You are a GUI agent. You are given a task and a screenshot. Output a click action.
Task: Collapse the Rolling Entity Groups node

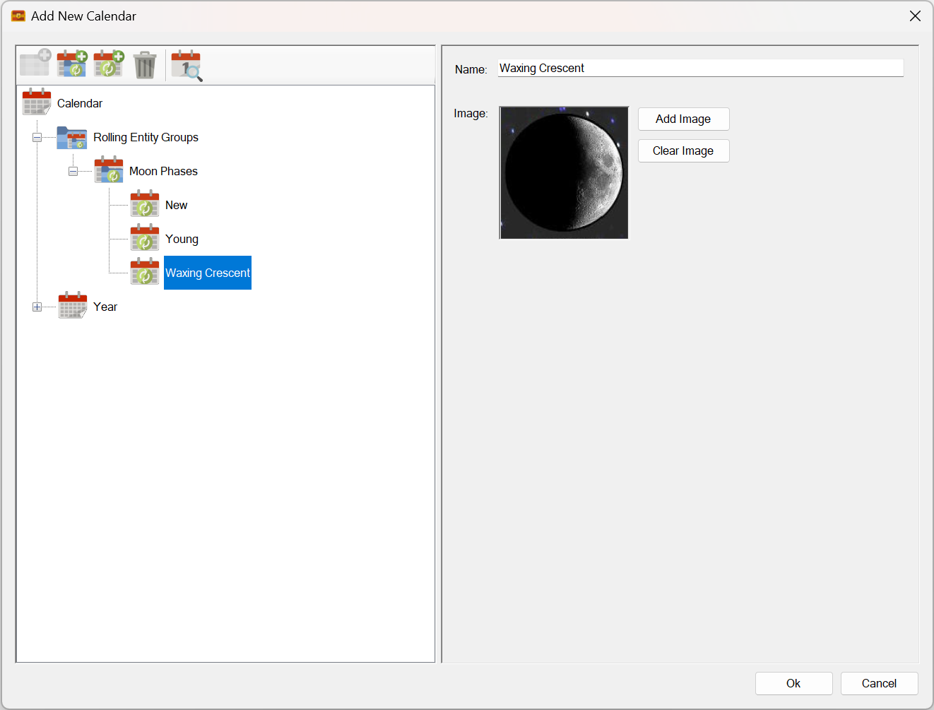37,137
